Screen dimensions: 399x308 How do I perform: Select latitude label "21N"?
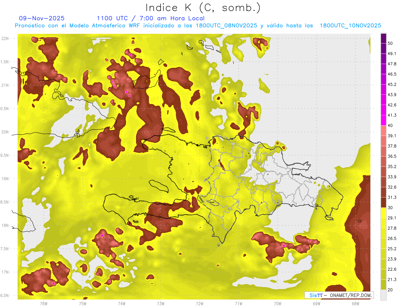[x=5, y=85]
